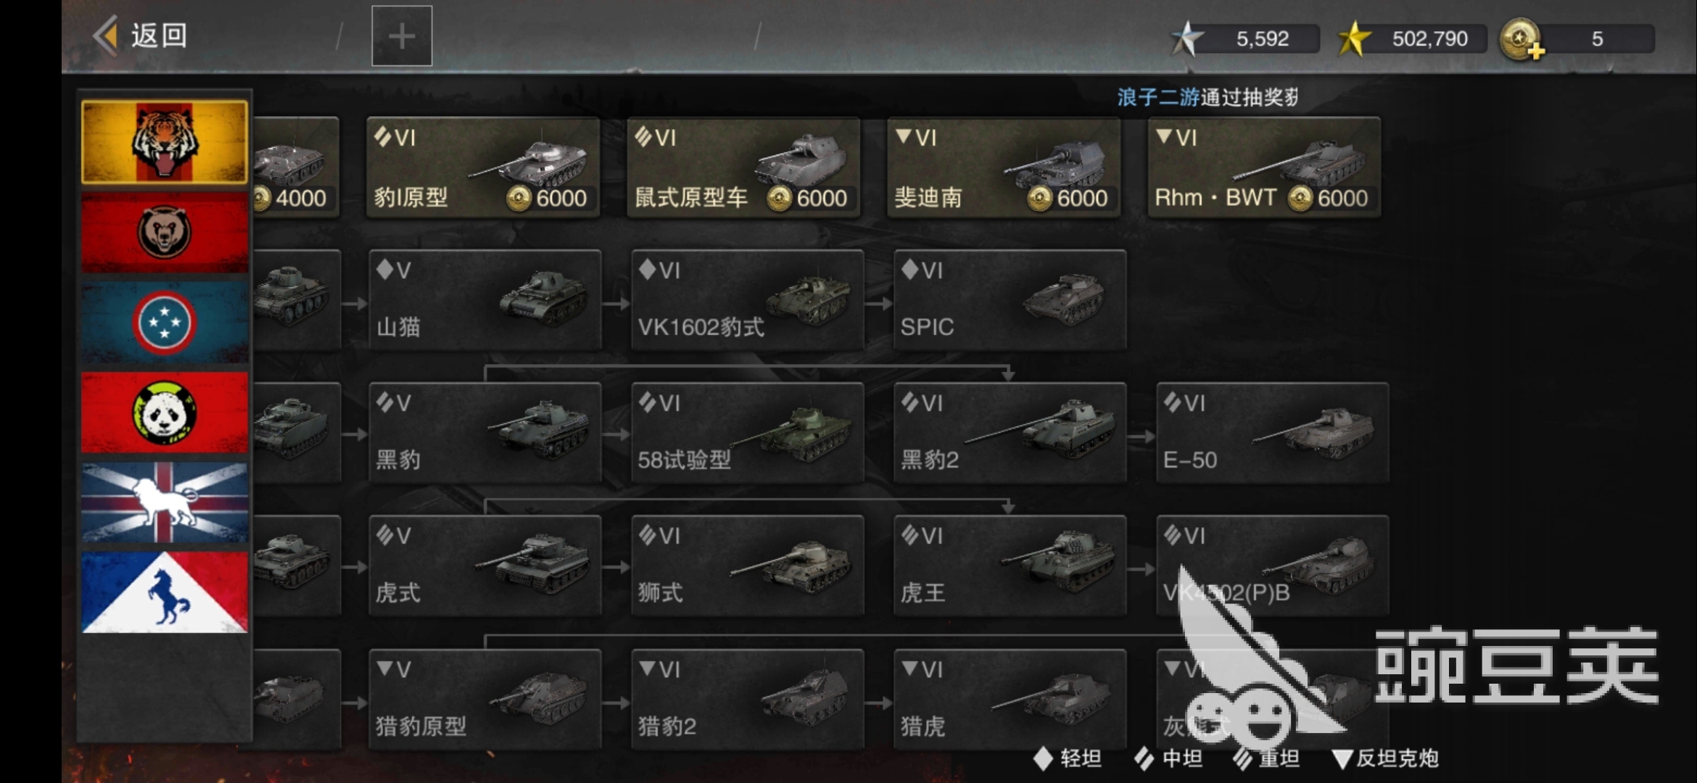
Task: Click the silver star experience icon
Action: click(x=1186, y=38)
